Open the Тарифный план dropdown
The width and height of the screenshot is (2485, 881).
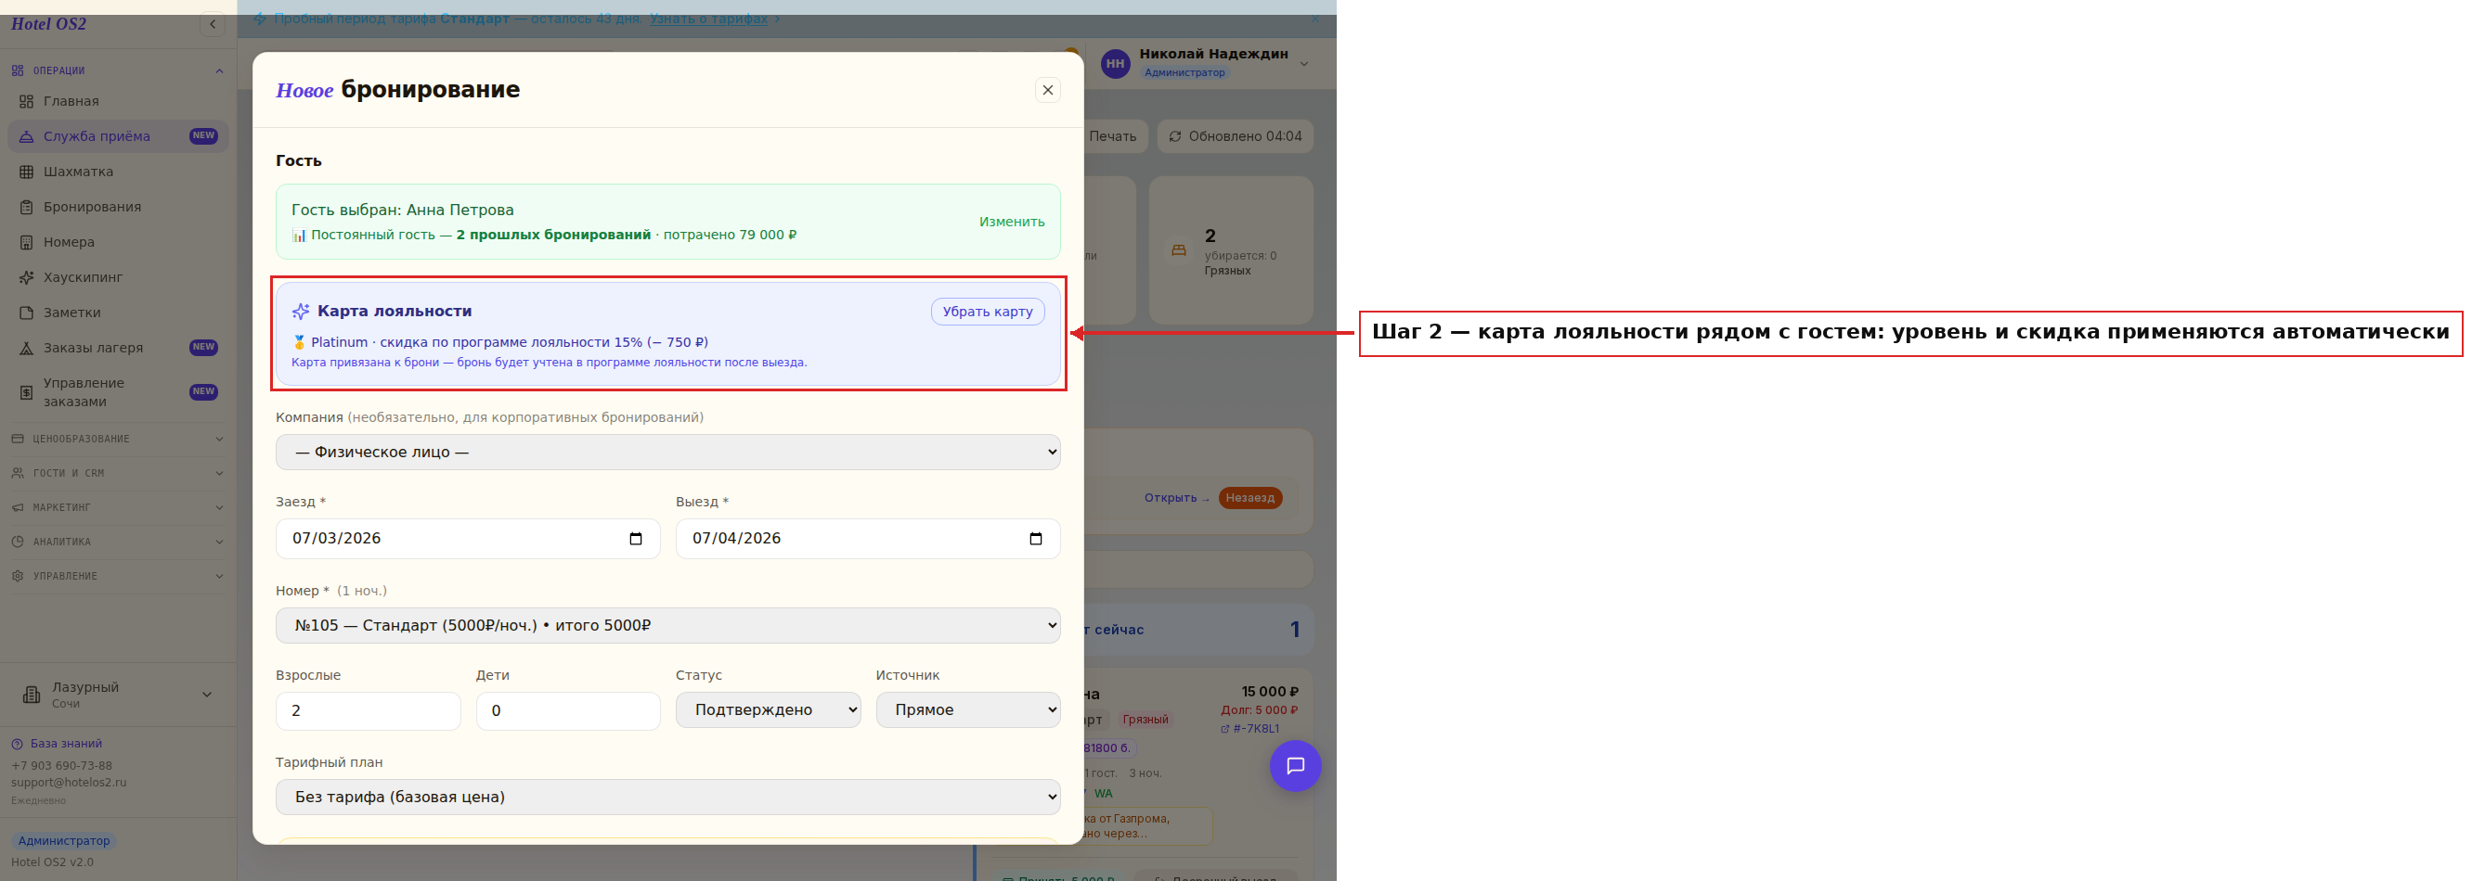[x=667, y=798]
